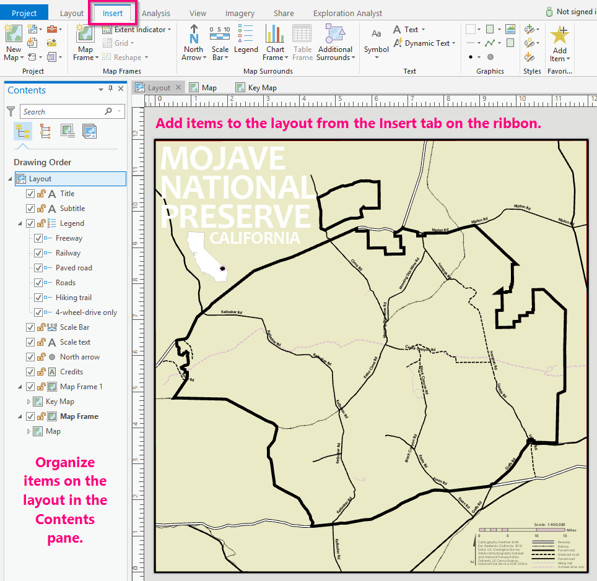
Task: Switch to the Layout ribbon tab
Action: tap(72, 13)
